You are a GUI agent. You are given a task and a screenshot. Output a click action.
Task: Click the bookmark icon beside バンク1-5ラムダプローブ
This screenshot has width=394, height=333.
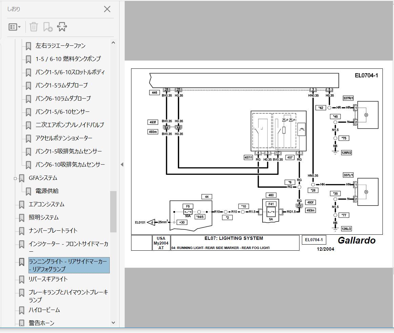28,86
